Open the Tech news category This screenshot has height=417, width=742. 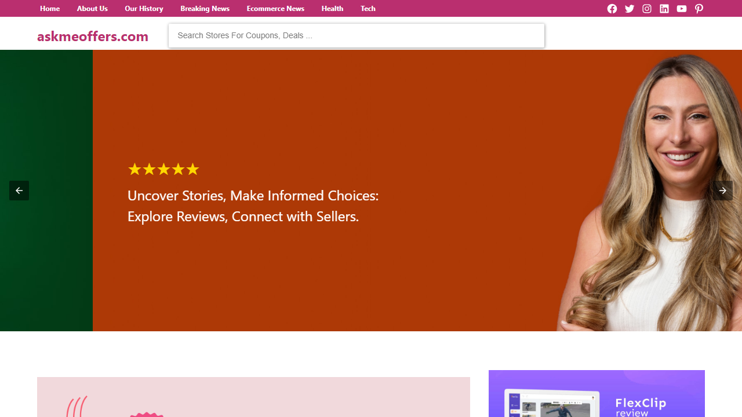click(x=368, y=9)
